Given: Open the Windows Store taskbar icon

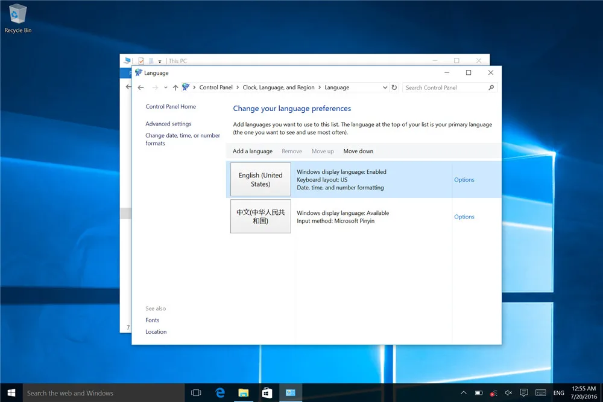Looking at the screenshot, I should [267, 393].
